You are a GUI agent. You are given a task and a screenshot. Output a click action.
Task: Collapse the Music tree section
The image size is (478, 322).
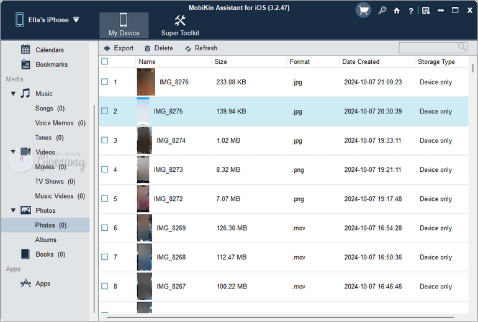click(13, 94)
